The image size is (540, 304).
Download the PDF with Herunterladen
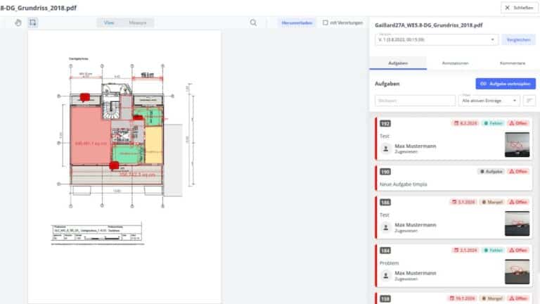click(x=296, y=23)
